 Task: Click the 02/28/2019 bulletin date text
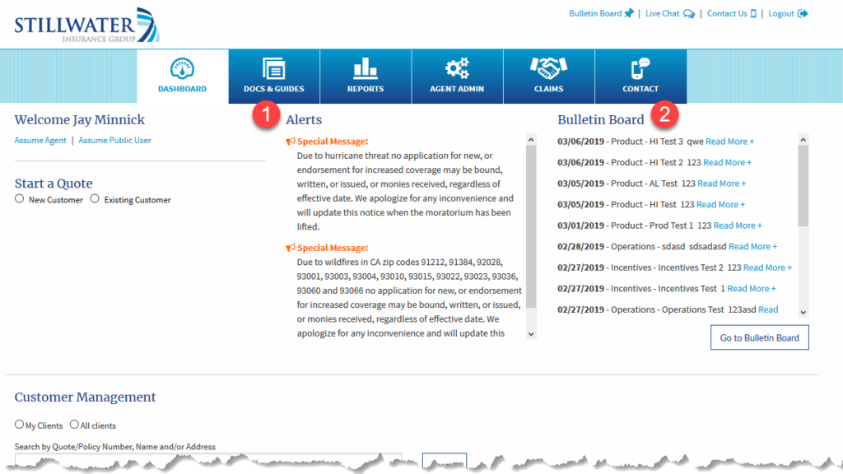580,246
